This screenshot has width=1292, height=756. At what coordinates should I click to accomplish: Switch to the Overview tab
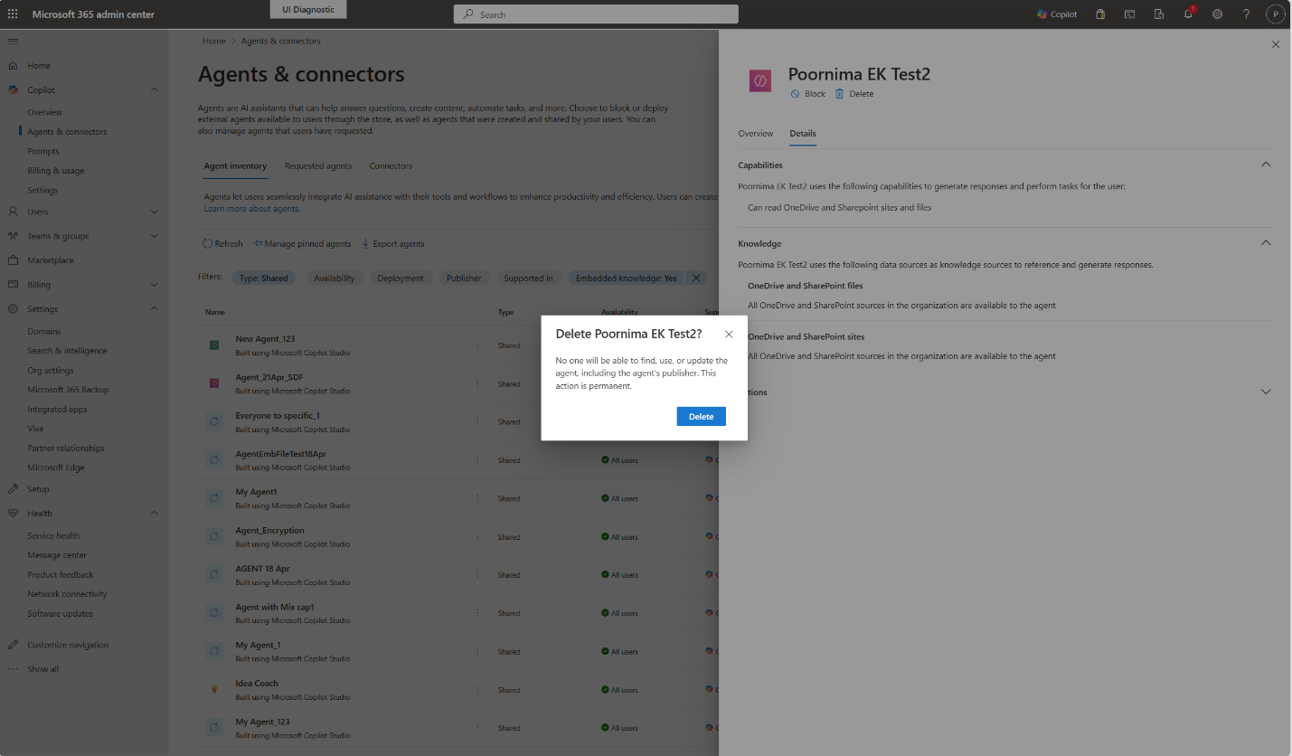point(756,133)
